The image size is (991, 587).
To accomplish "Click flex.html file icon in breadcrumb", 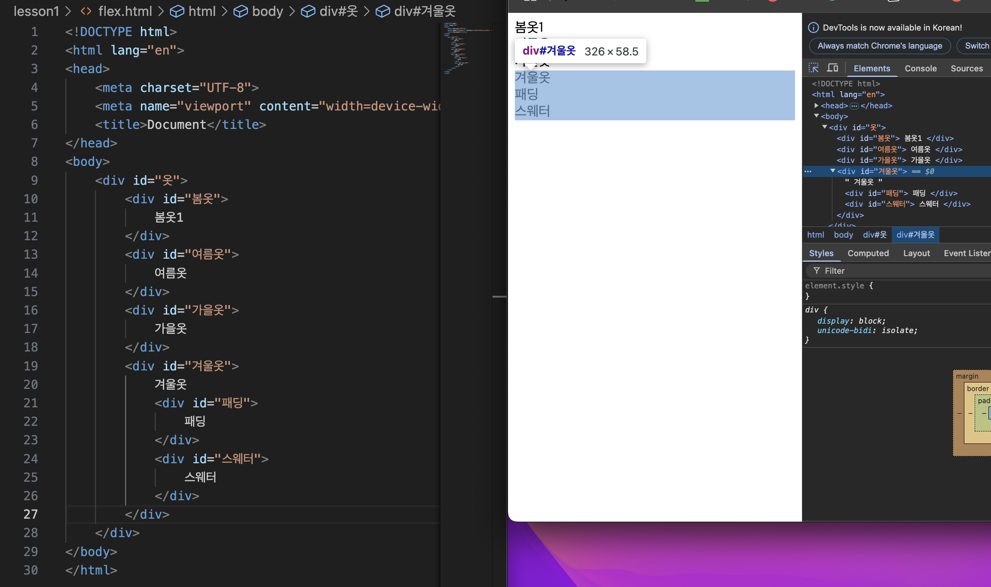I will click(x=86, y=12).
